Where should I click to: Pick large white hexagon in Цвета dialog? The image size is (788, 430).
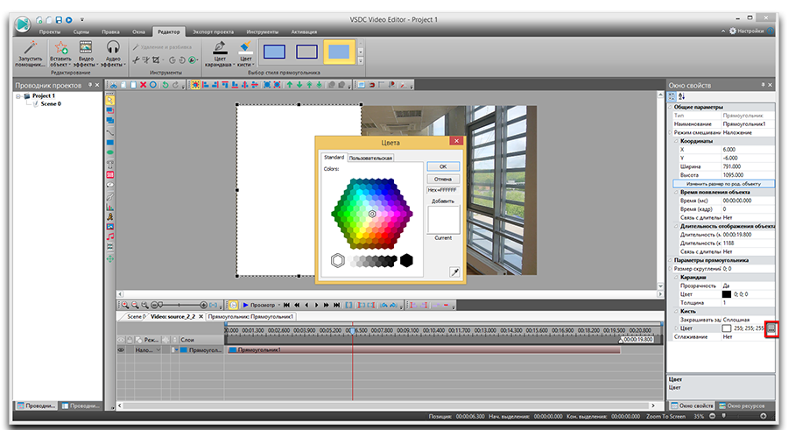(338, 260)
